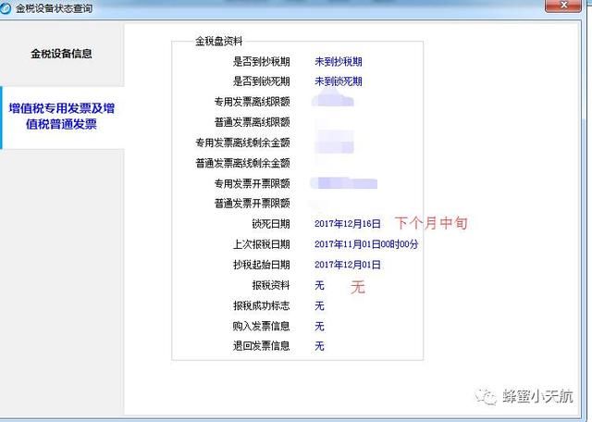Select the 无 value beside 退回发票信息
The image size is (592, 422).
click(x=319, y=346)
